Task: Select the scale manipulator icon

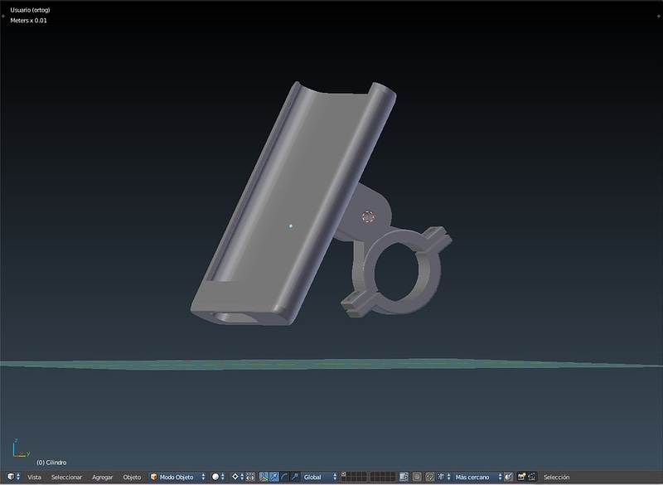Action: pos(295,477)
